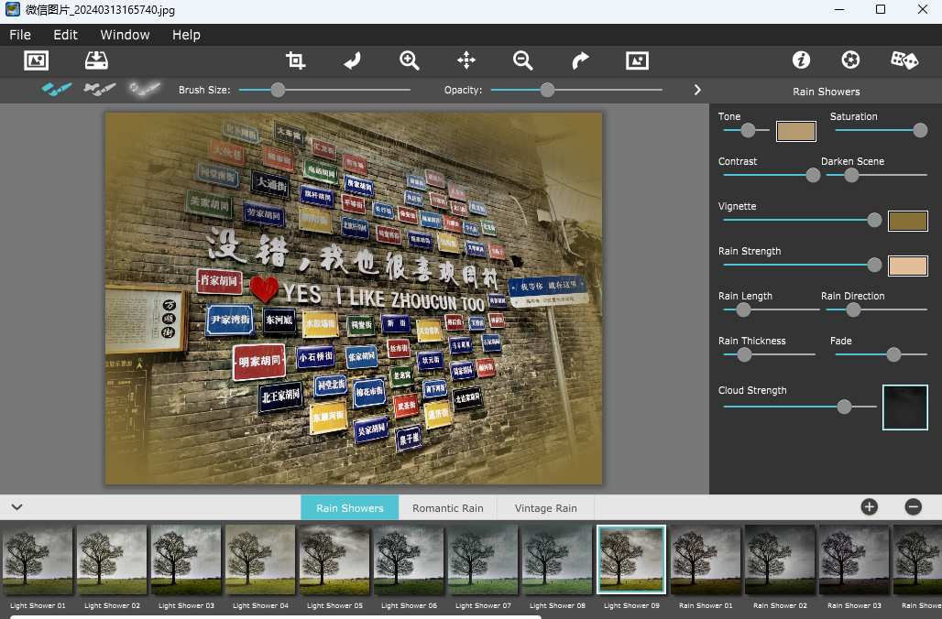Select the Light Shower 09 preset
942x619 pixels.
(631, 559)
